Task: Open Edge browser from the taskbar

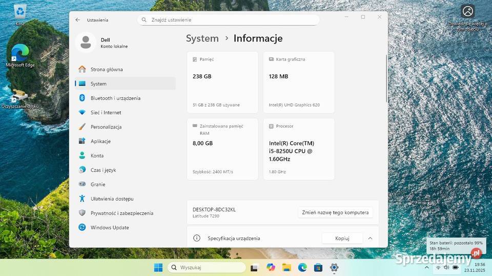Action: 302,267
